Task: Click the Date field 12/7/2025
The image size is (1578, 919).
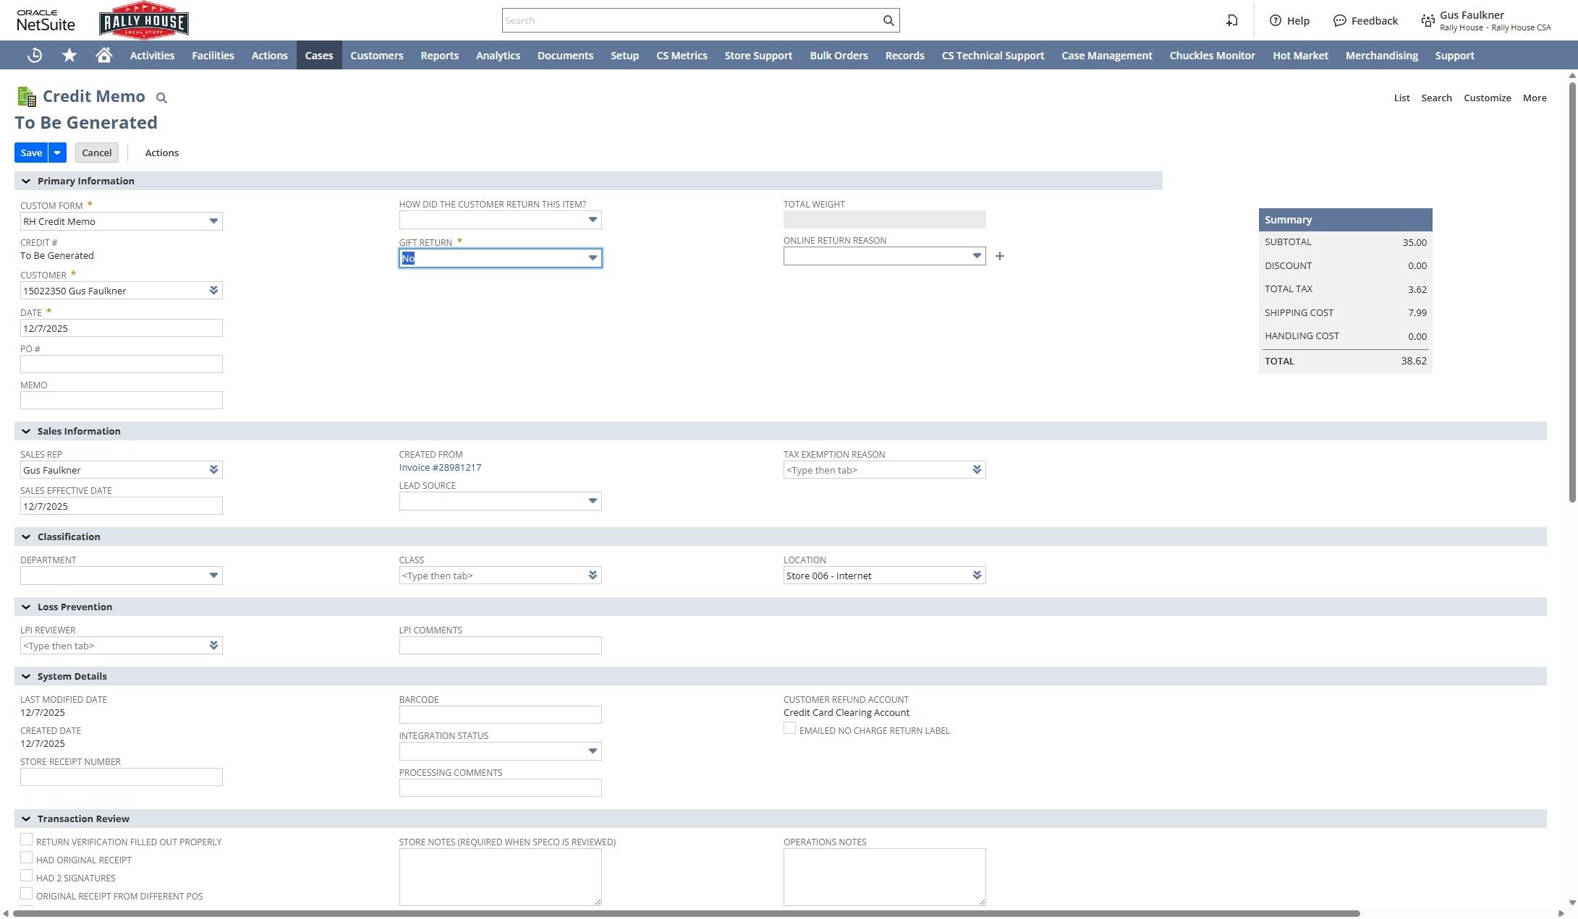Action: pyautogui.click(x=122, y=328)
